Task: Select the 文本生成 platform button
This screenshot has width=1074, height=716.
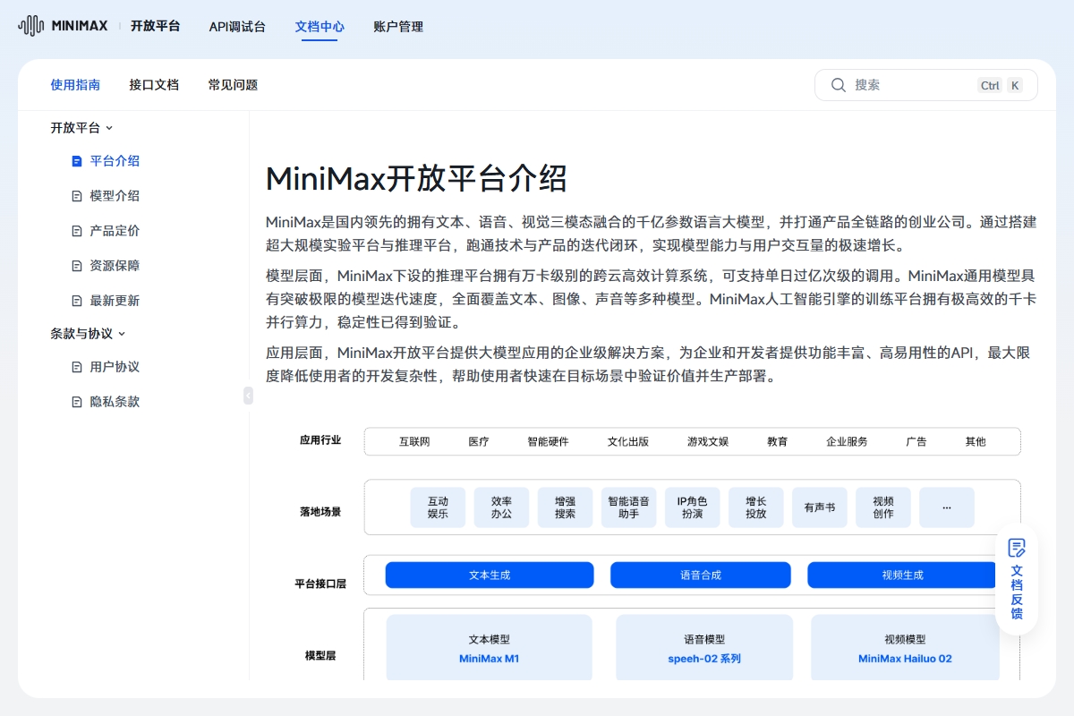Action: point(489,575)
